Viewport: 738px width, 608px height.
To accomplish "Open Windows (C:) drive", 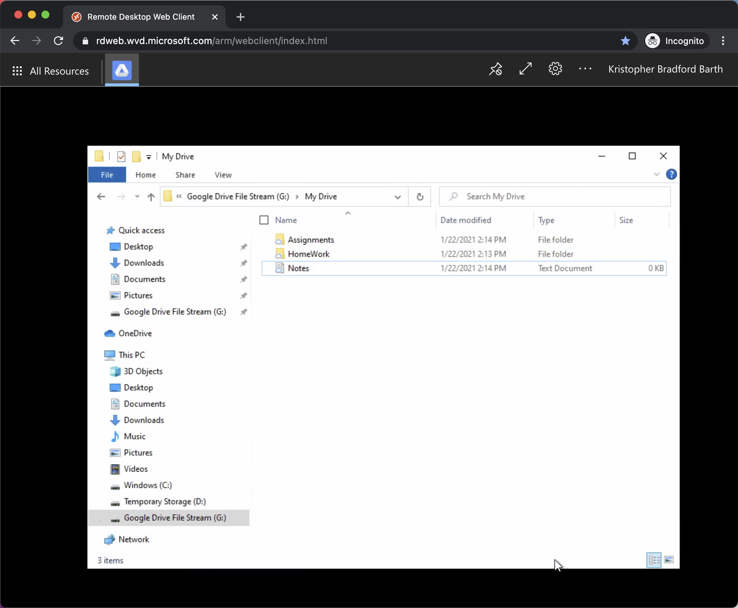I will click(148, 485).
